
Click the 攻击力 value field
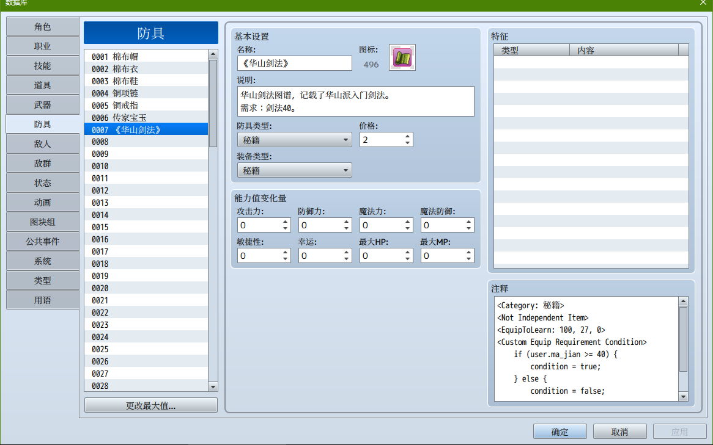tap(259, 225)
